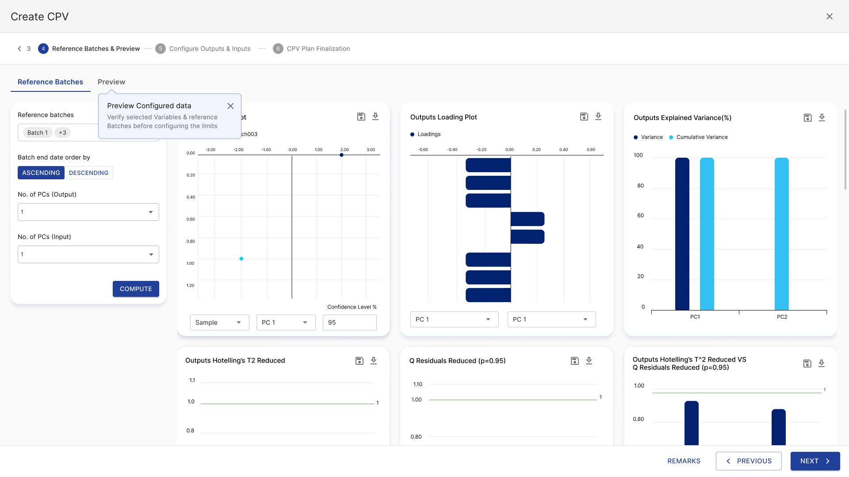
Task: Click the Confidence Level % input field
Action: 350,322
